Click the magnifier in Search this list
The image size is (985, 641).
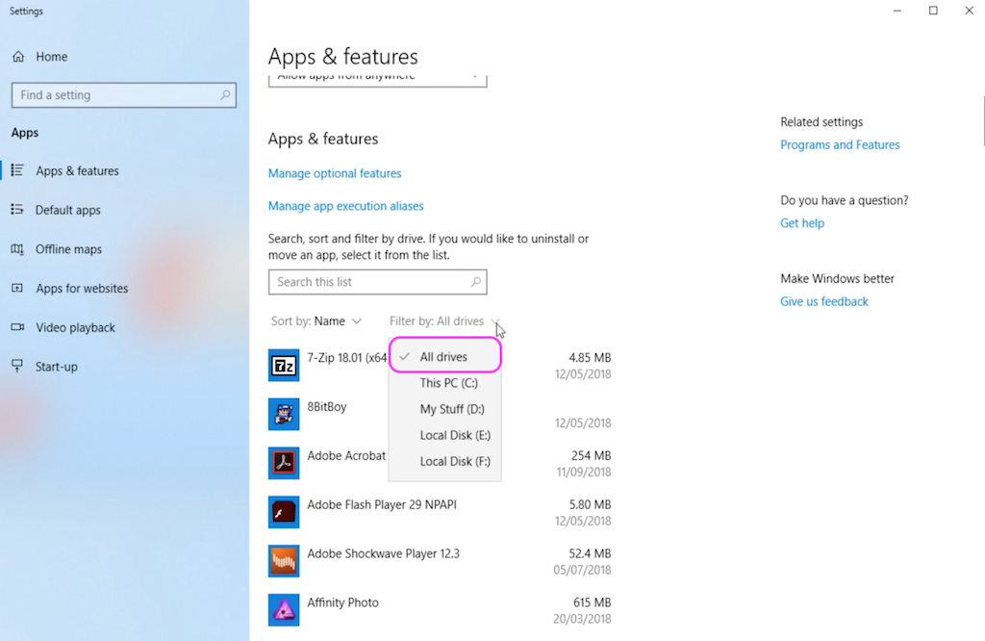pos(476,282)
